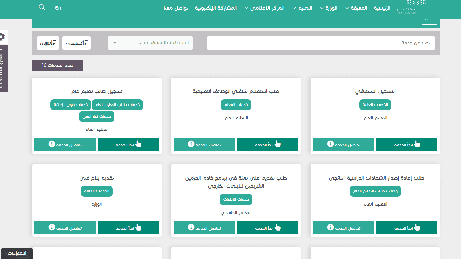Screen dimensions: 461x259
Task: Sort services descending with تنازلي button
Action: click(48, 43)
